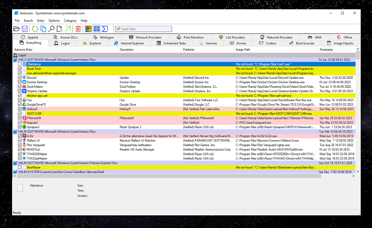Select the HKLM Policies Explorer Run row
The image size is (372, 228).
coord(184,163)
